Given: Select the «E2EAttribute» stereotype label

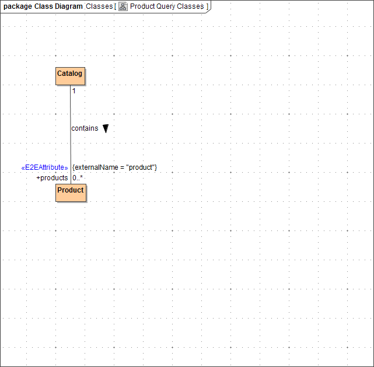Looking at the screenshot, I should pos(44,167).
